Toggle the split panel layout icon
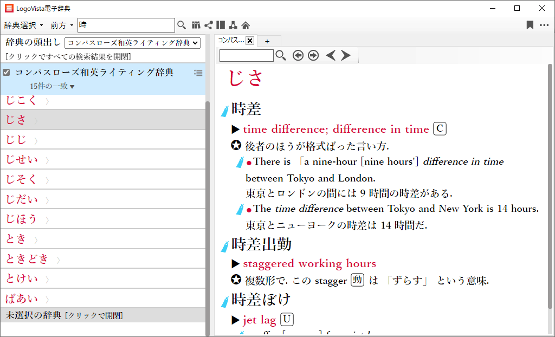Image resolution: width=555 pixels, height=337 pixels. 221,25
